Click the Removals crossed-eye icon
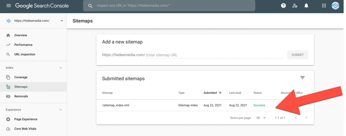 [x=8, y=96]
